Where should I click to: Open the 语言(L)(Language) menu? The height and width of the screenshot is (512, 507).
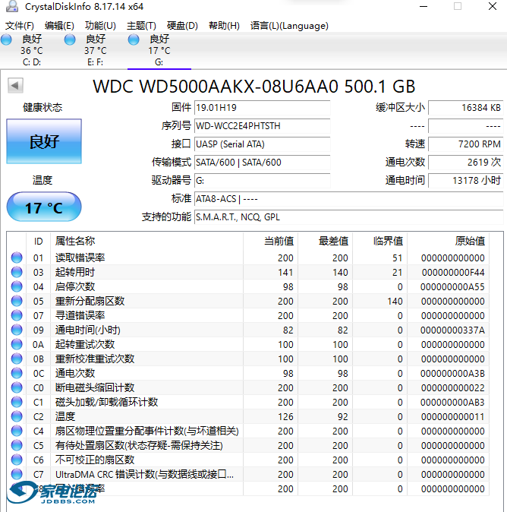click(x=289, y=26)
